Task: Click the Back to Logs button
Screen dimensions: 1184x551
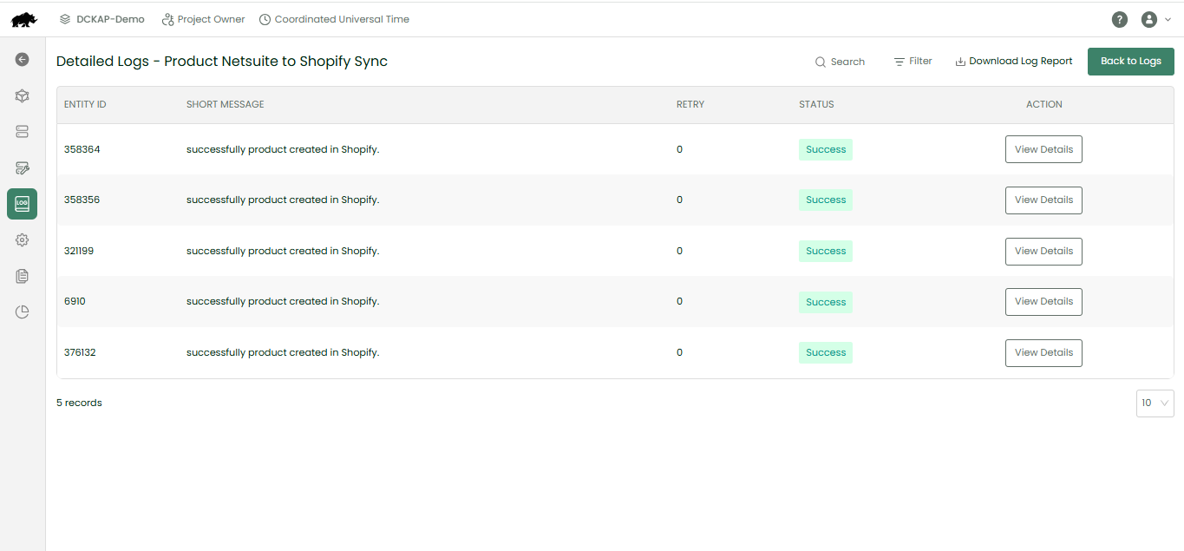Action: 1131,62
